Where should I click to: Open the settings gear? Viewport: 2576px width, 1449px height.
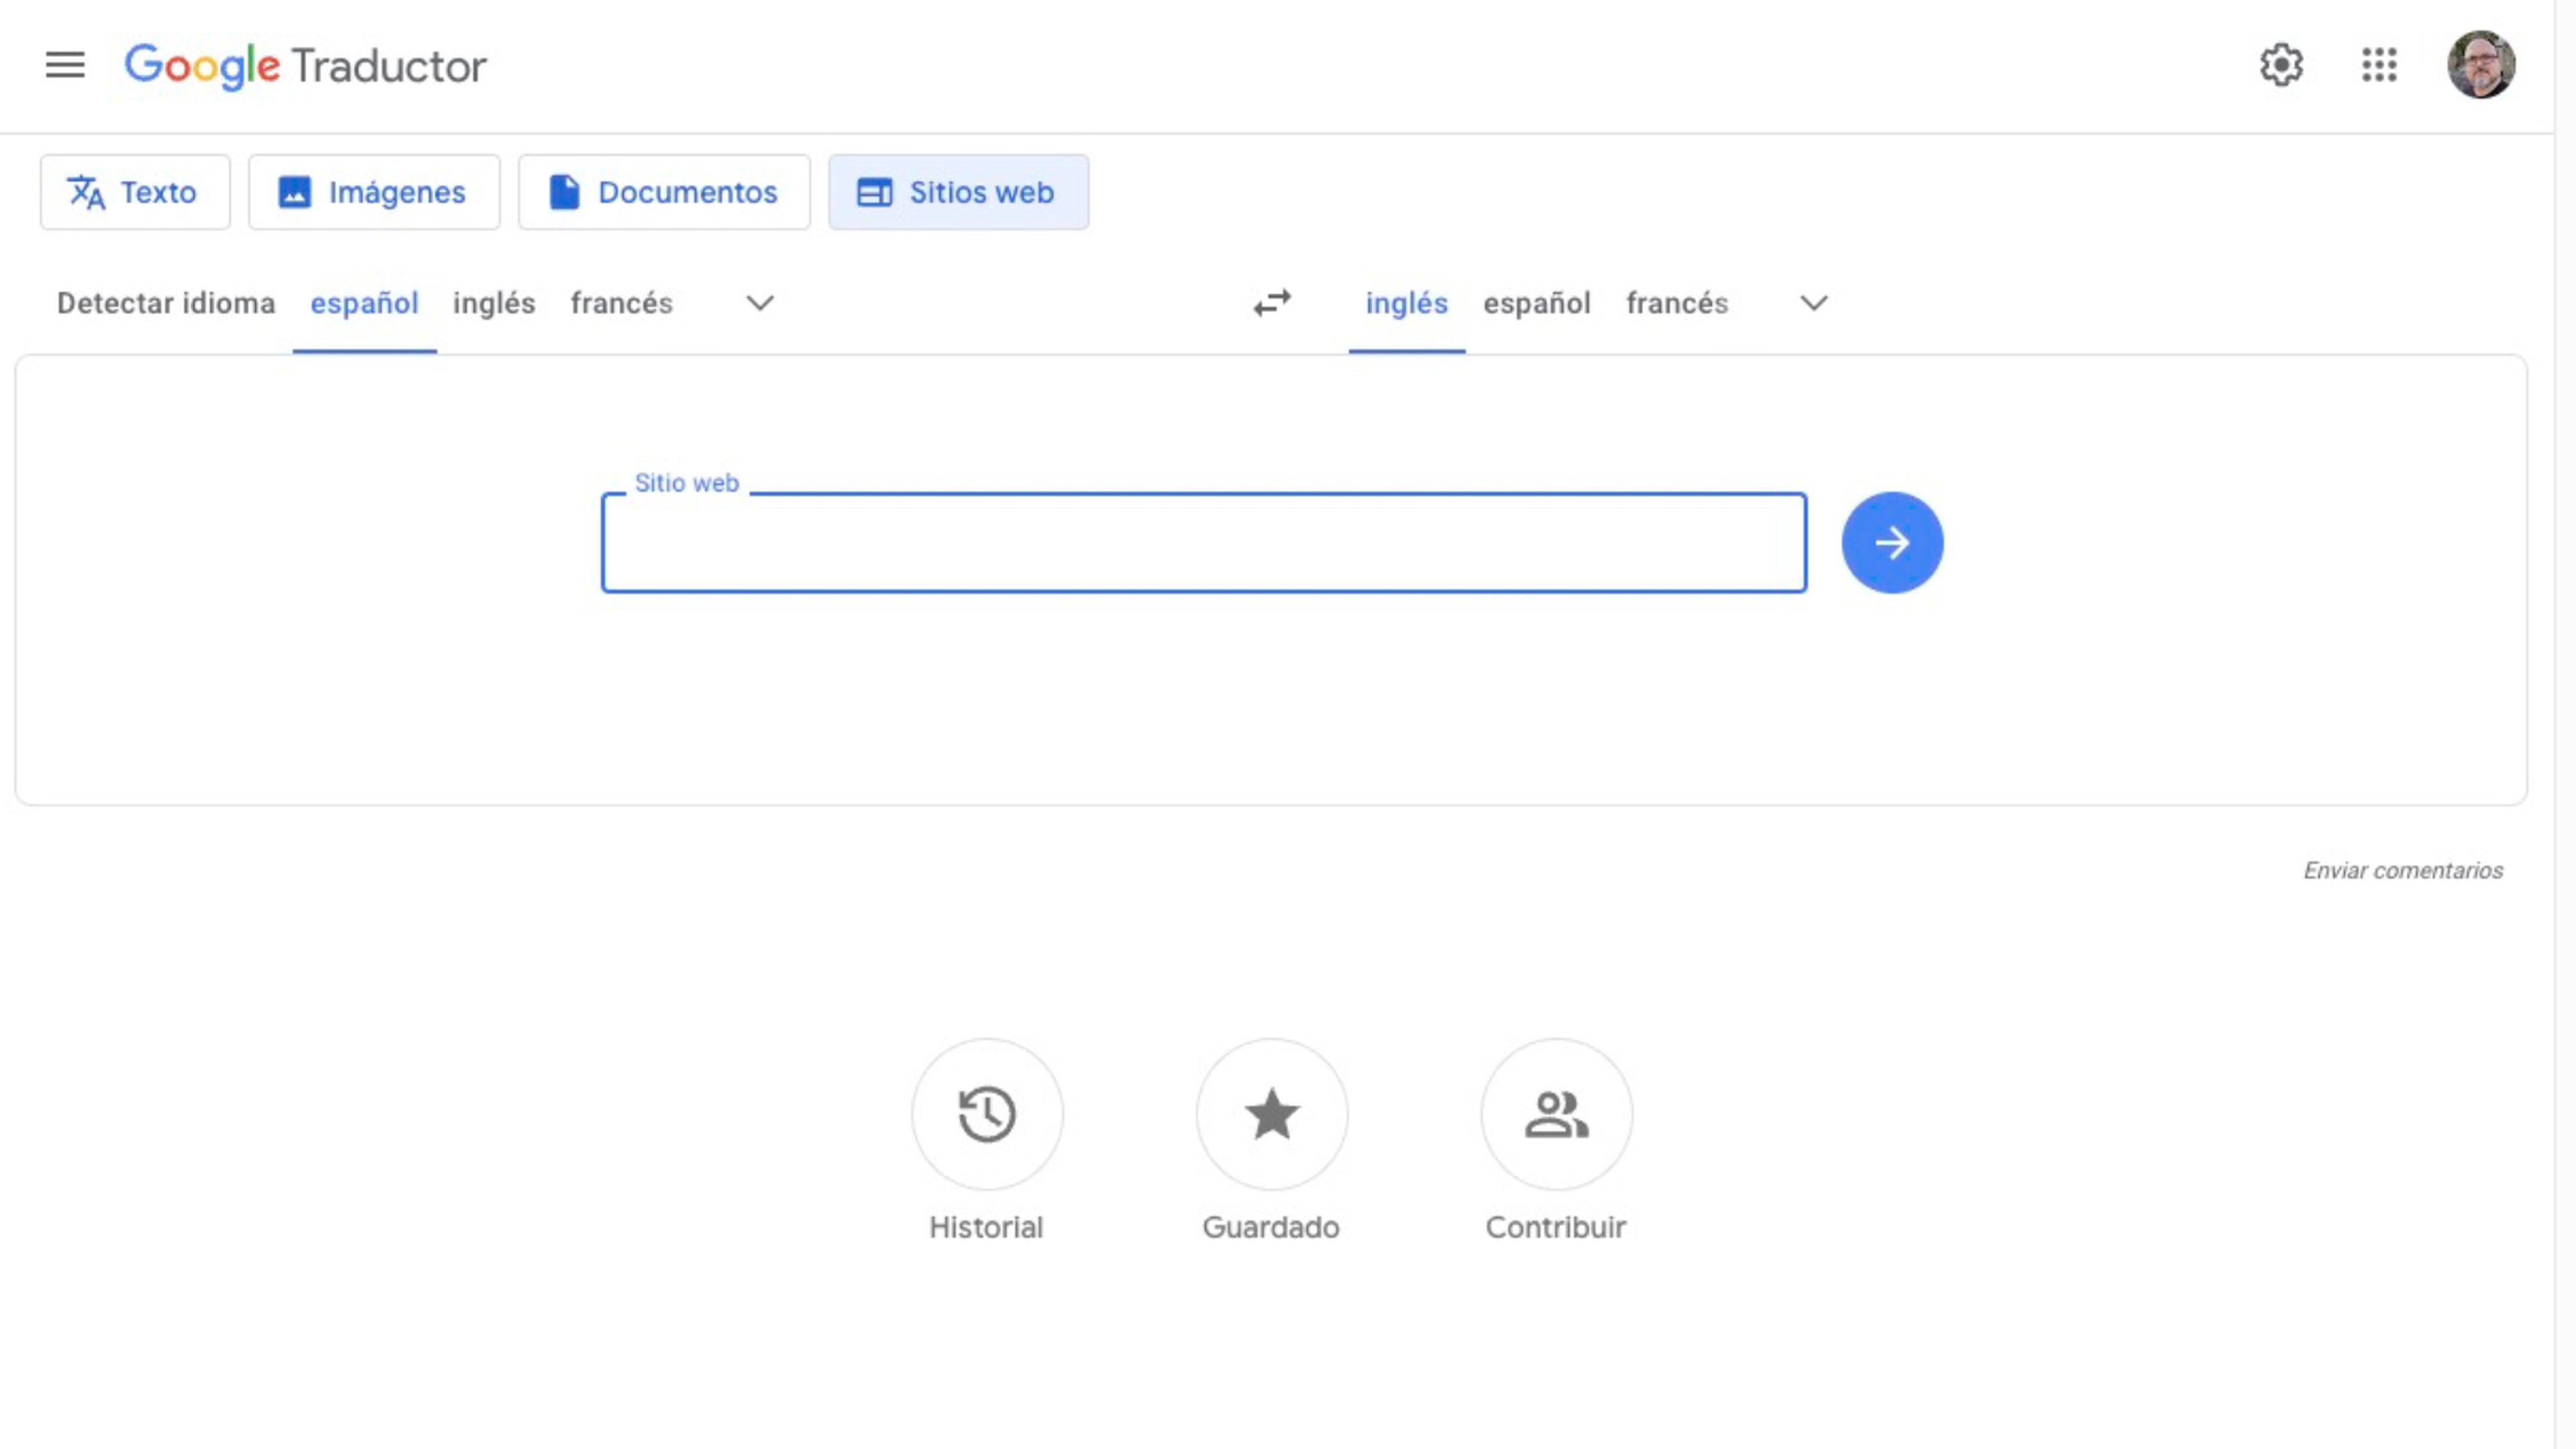(x=2281, y=65)
